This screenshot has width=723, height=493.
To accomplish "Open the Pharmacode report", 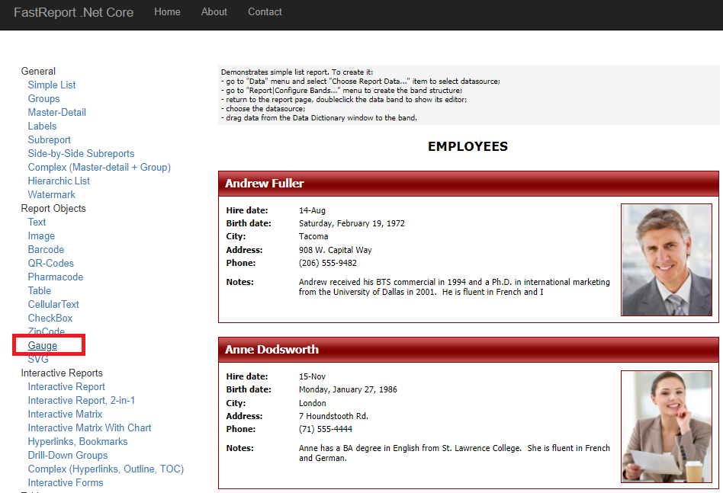I will 56,277.
